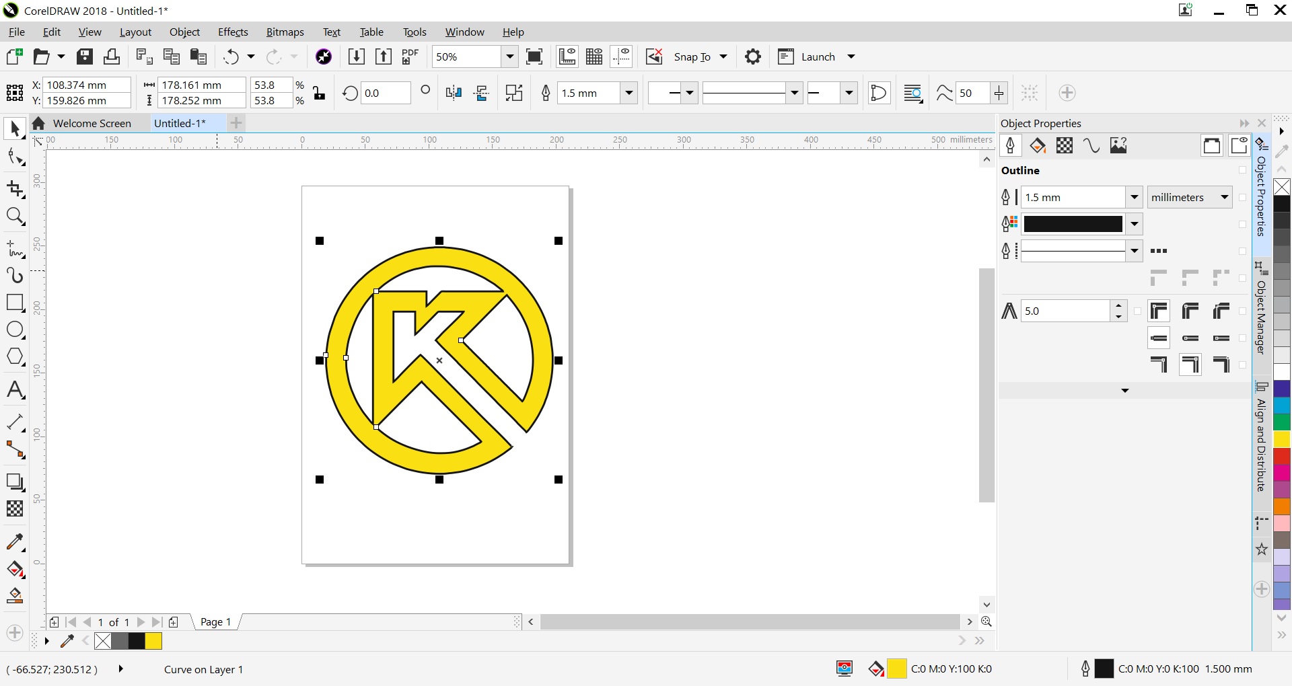Select the Drop Shadow tool
1292x686 pixels.
[15, 482]
